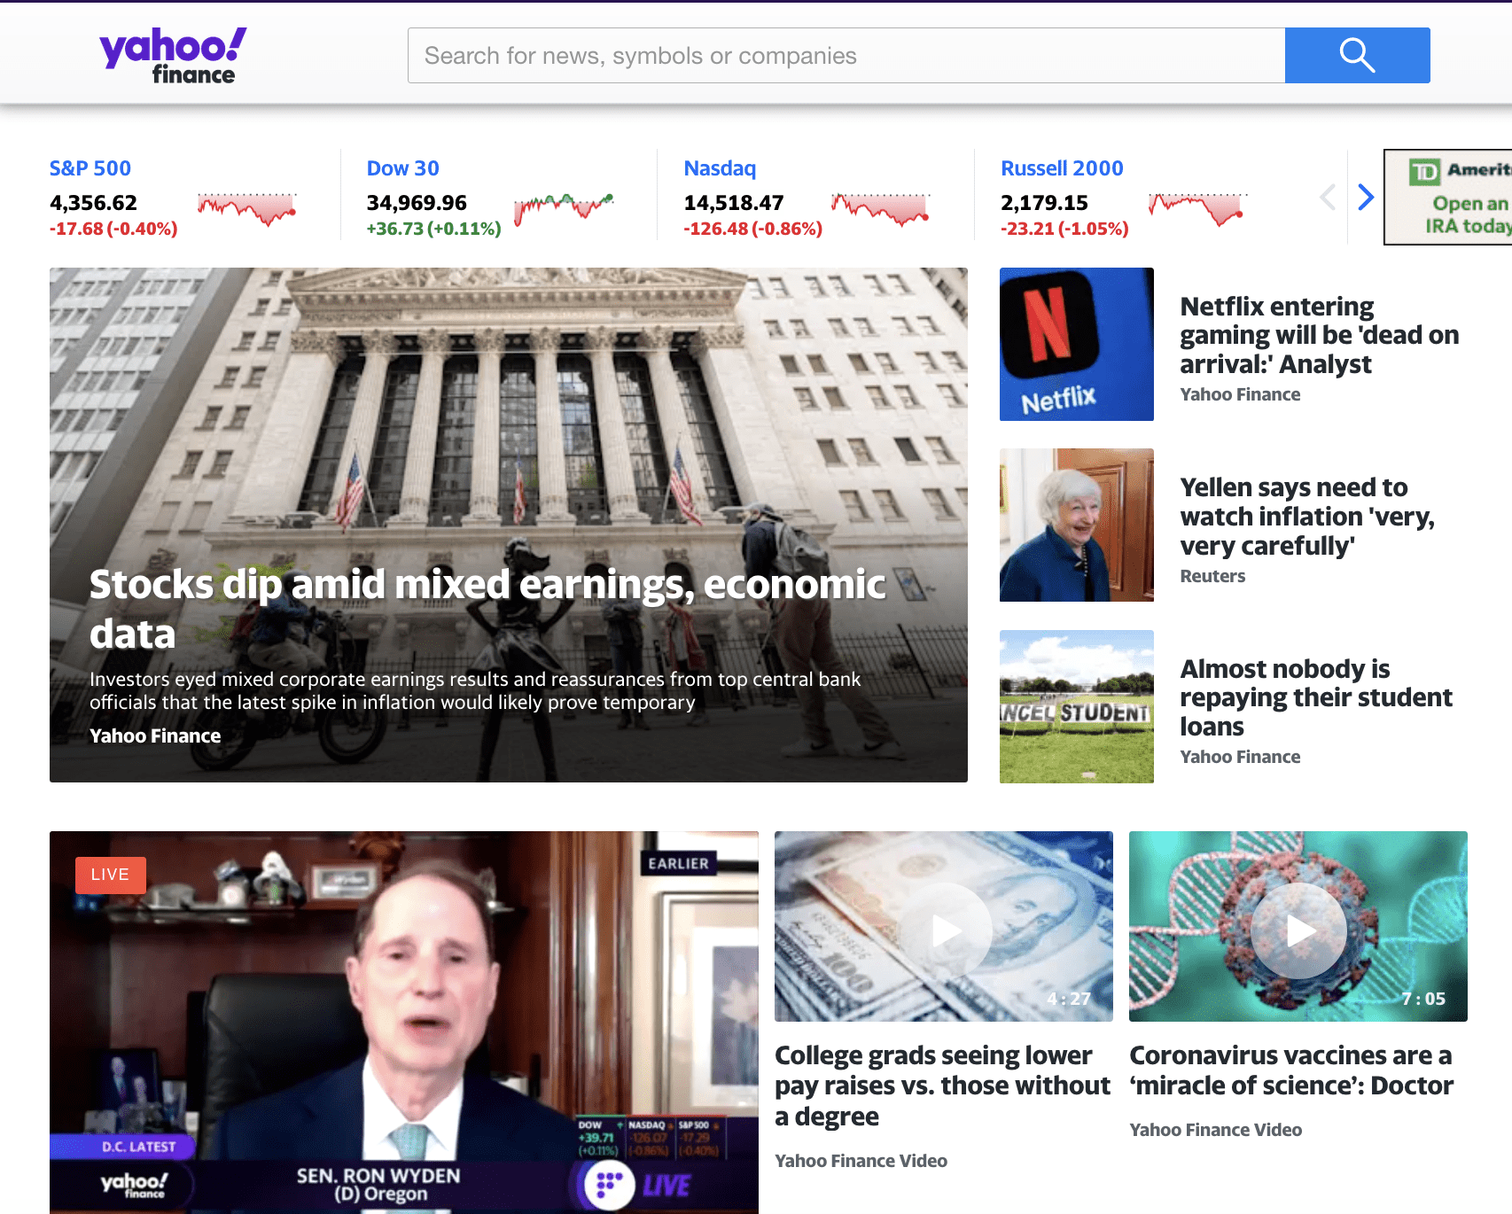Show next market tickers with right chevron

1366,197
